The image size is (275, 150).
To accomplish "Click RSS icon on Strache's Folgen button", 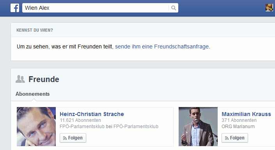I will tap(65, 138).
